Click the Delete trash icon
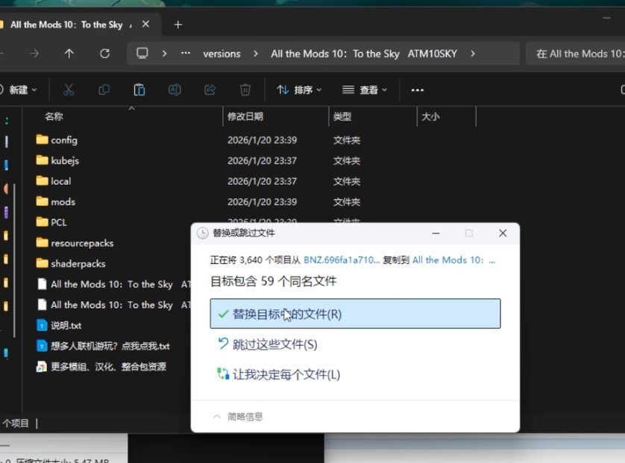The height and width of the screenshot is (463, 625). click(x=245, y=89)
